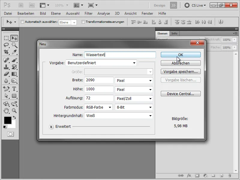This screenshot has height=180, width=240.
Task: Open the 8-Bit depth dropdown
Action: click(x=134, y=107)
